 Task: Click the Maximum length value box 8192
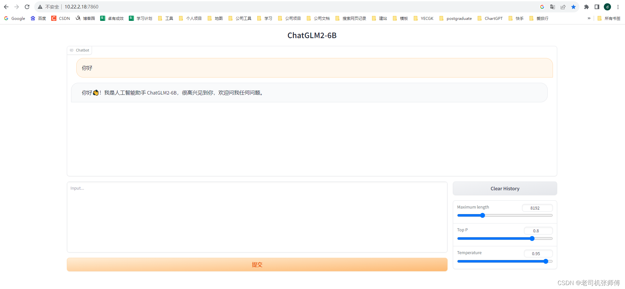pyautogui.click(x=537, y=208)
